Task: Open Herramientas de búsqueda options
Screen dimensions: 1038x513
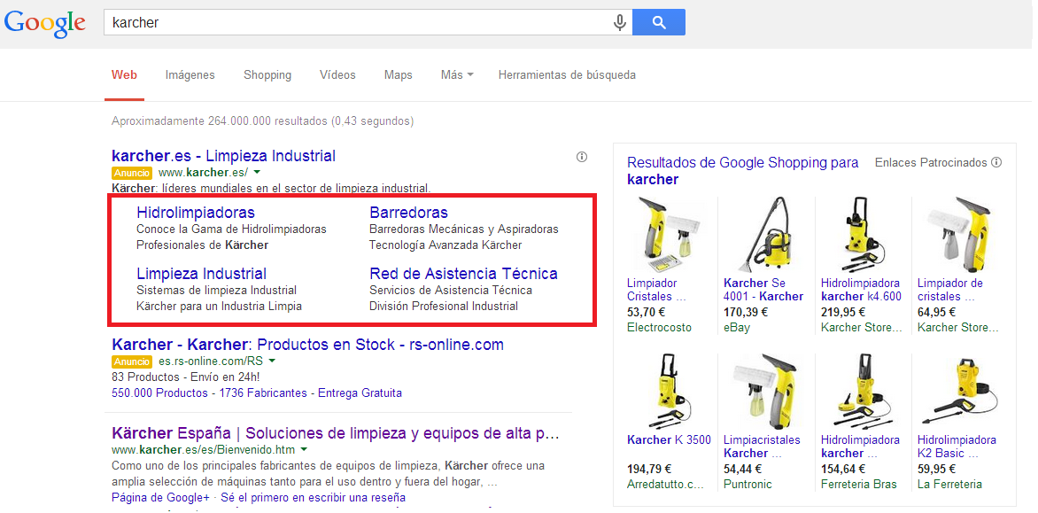Action: [567, 75]
